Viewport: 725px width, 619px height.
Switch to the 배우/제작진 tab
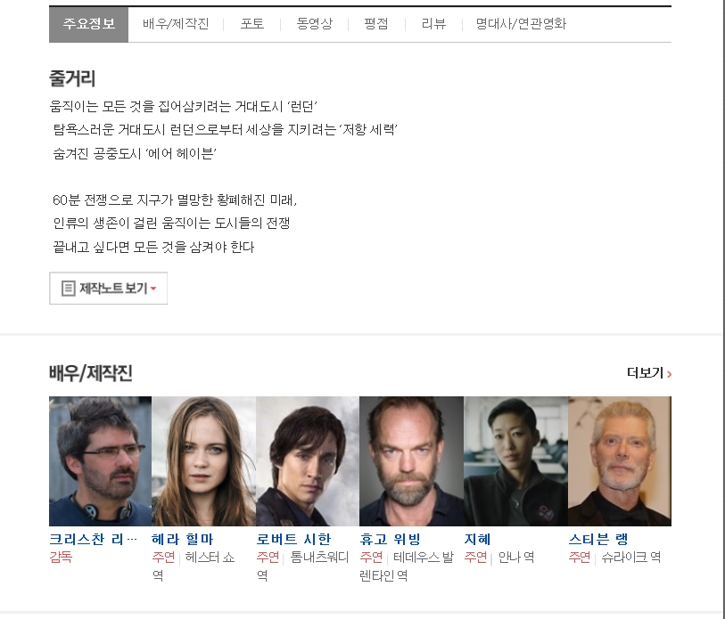tap(176, 24)
